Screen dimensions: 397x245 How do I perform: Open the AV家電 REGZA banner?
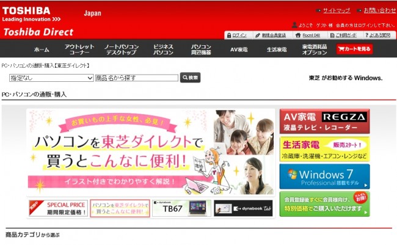[x=324, y=122]
